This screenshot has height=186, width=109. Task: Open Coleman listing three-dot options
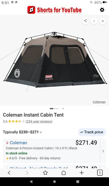tap(103, 151)
